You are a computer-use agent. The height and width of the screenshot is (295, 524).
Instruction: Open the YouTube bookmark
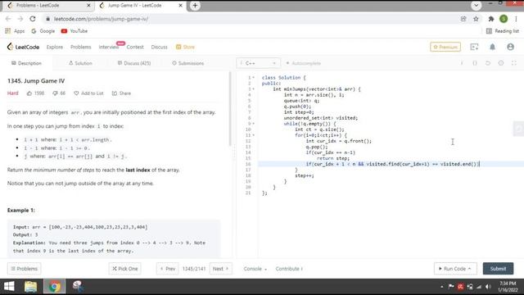pyautogui.click(x=75, y=31)
